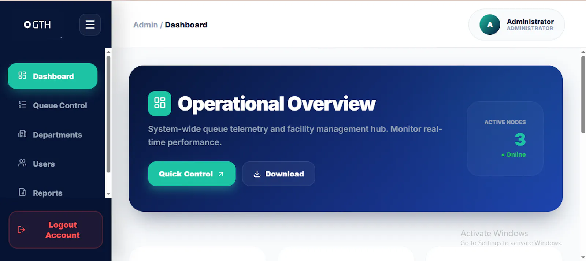586x261 pixels.
Task: Click the download tray icon
Action: click(257, 174)
